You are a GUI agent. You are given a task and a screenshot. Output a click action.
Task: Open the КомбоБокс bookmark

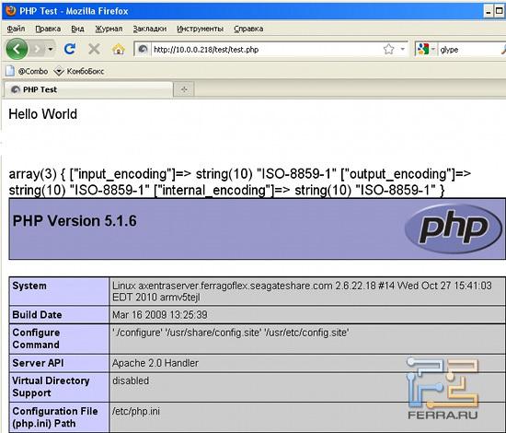79,71
